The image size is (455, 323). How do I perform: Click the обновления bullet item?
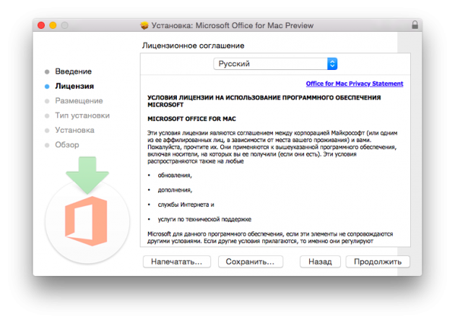tap(175, 175)
